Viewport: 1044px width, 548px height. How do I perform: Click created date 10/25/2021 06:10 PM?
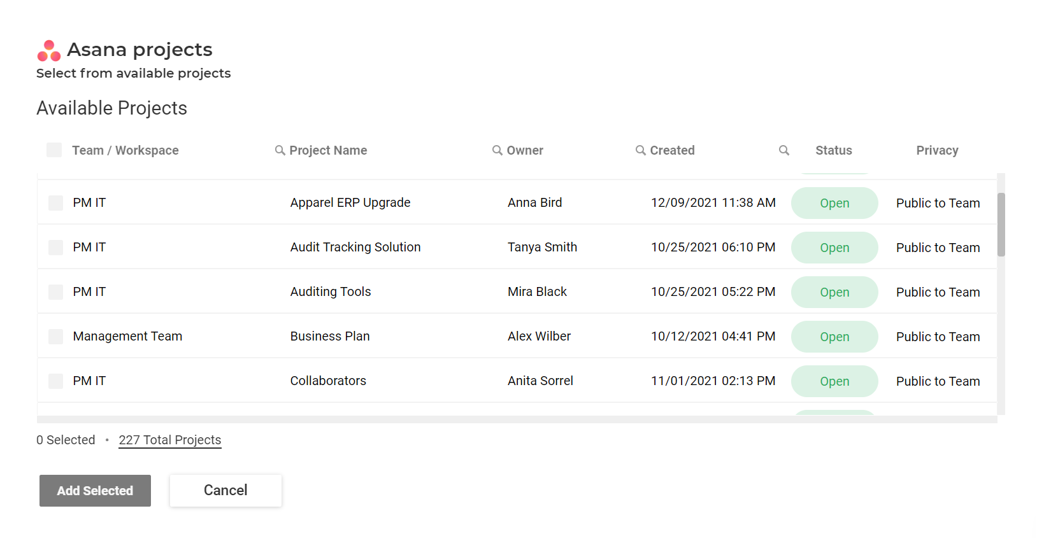[713, 247]
